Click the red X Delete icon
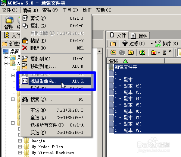The height and width of the screenshot is (157, 181). pos(25,48)
